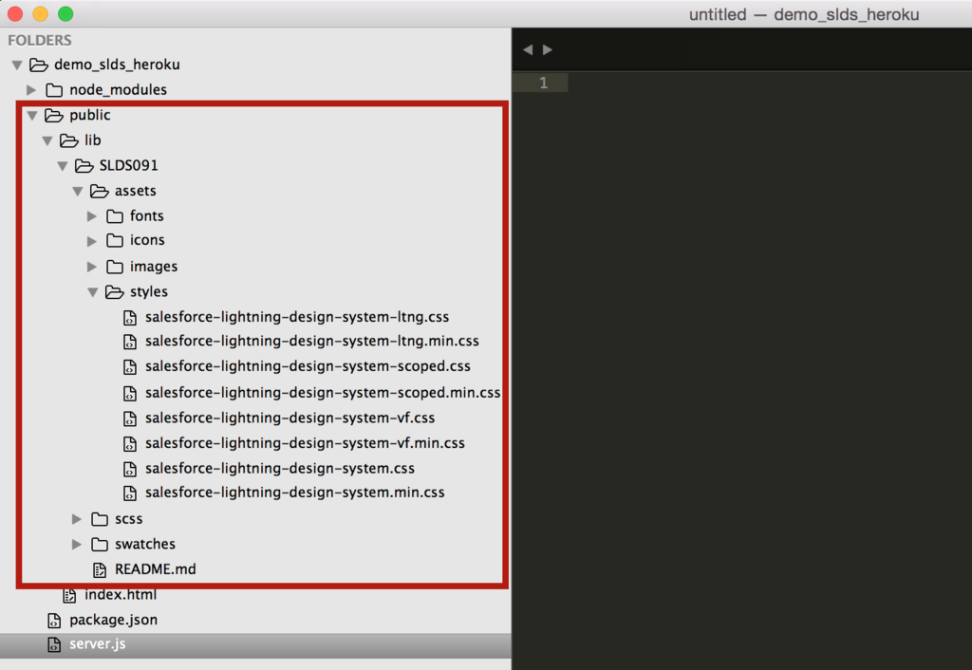Click the icons folder icon

tap(114, 240)
